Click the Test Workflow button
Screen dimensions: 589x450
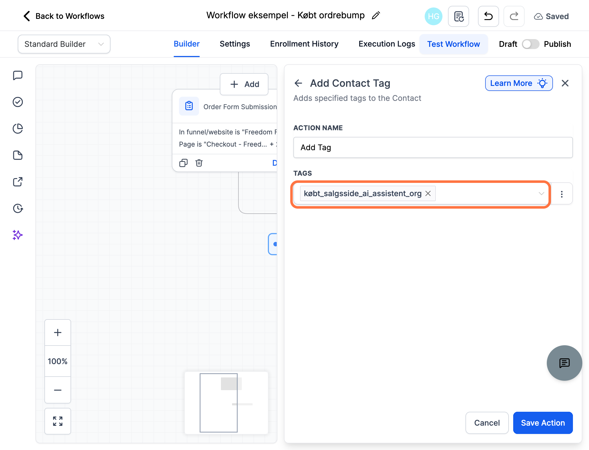click(454, 44)
